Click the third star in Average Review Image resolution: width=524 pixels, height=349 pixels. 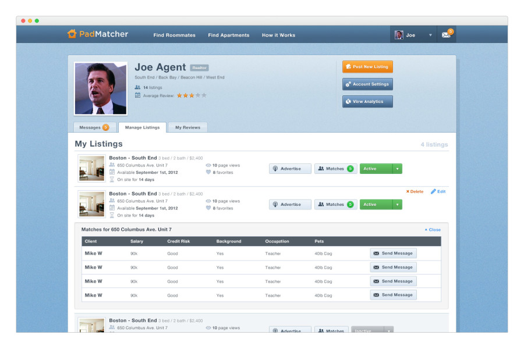[x=192, y=95]
